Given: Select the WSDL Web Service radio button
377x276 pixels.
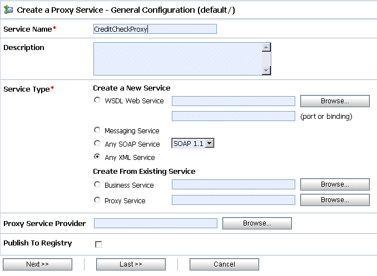Looking at the screenshot, I should pyautogui.click(x=97, y=100).
